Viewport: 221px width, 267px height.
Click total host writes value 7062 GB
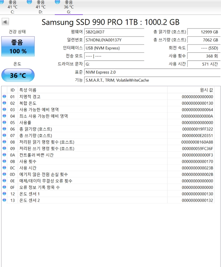pos(204,40)
